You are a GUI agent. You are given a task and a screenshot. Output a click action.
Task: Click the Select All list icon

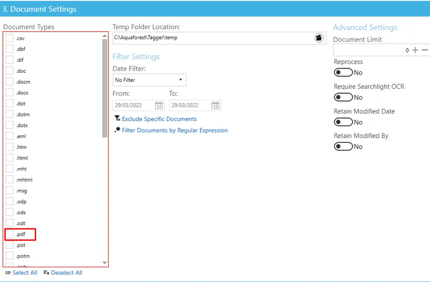point(8,273)
